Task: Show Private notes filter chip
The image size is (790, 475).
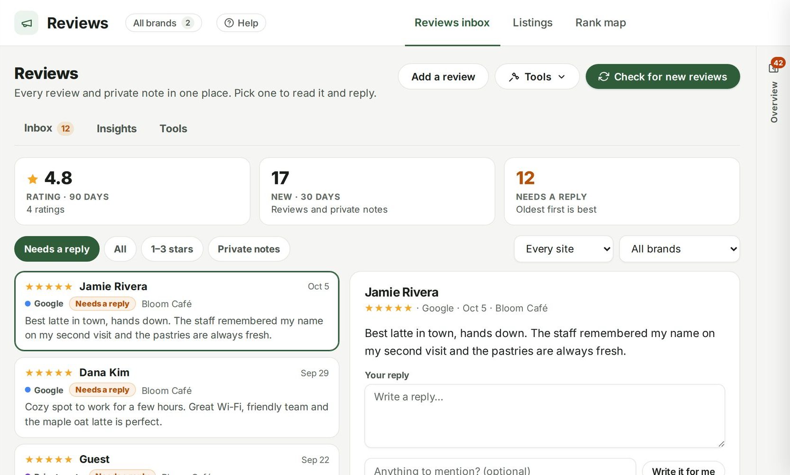Action: pyautogui.click(x=249, y=249)
